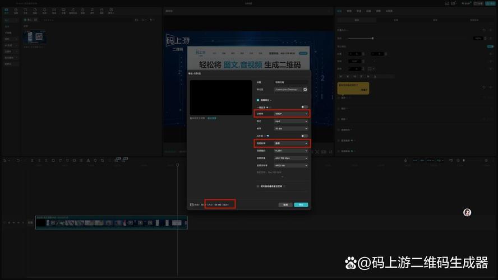The width and height of the screenshot is (498, 280).
Task: Switch to the AI effects tab in right panel
Action: point(389,11)
